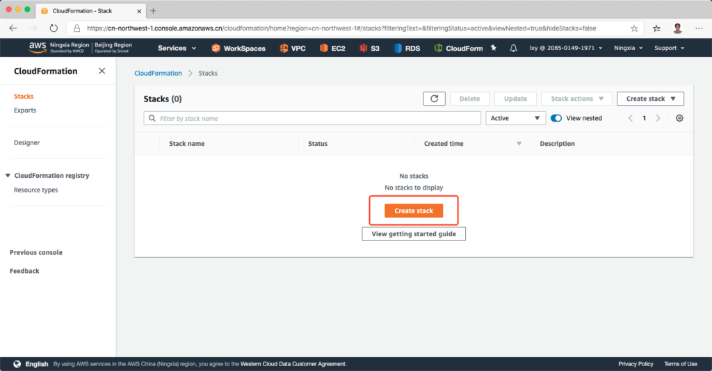Open the Ningxia region menu
Screen dimensions: 712x371
[x=628, y=48]
